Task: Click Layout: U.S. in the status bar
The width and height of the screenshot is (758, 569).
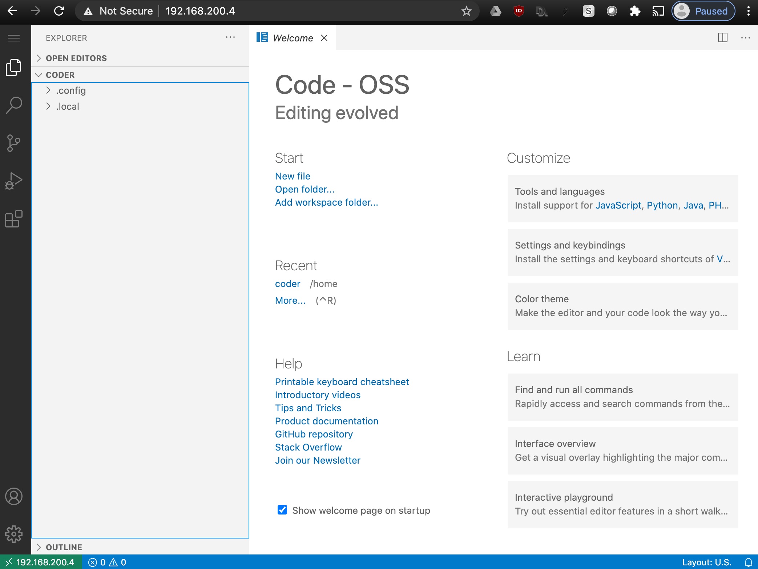Action: [x=706, y=562]
